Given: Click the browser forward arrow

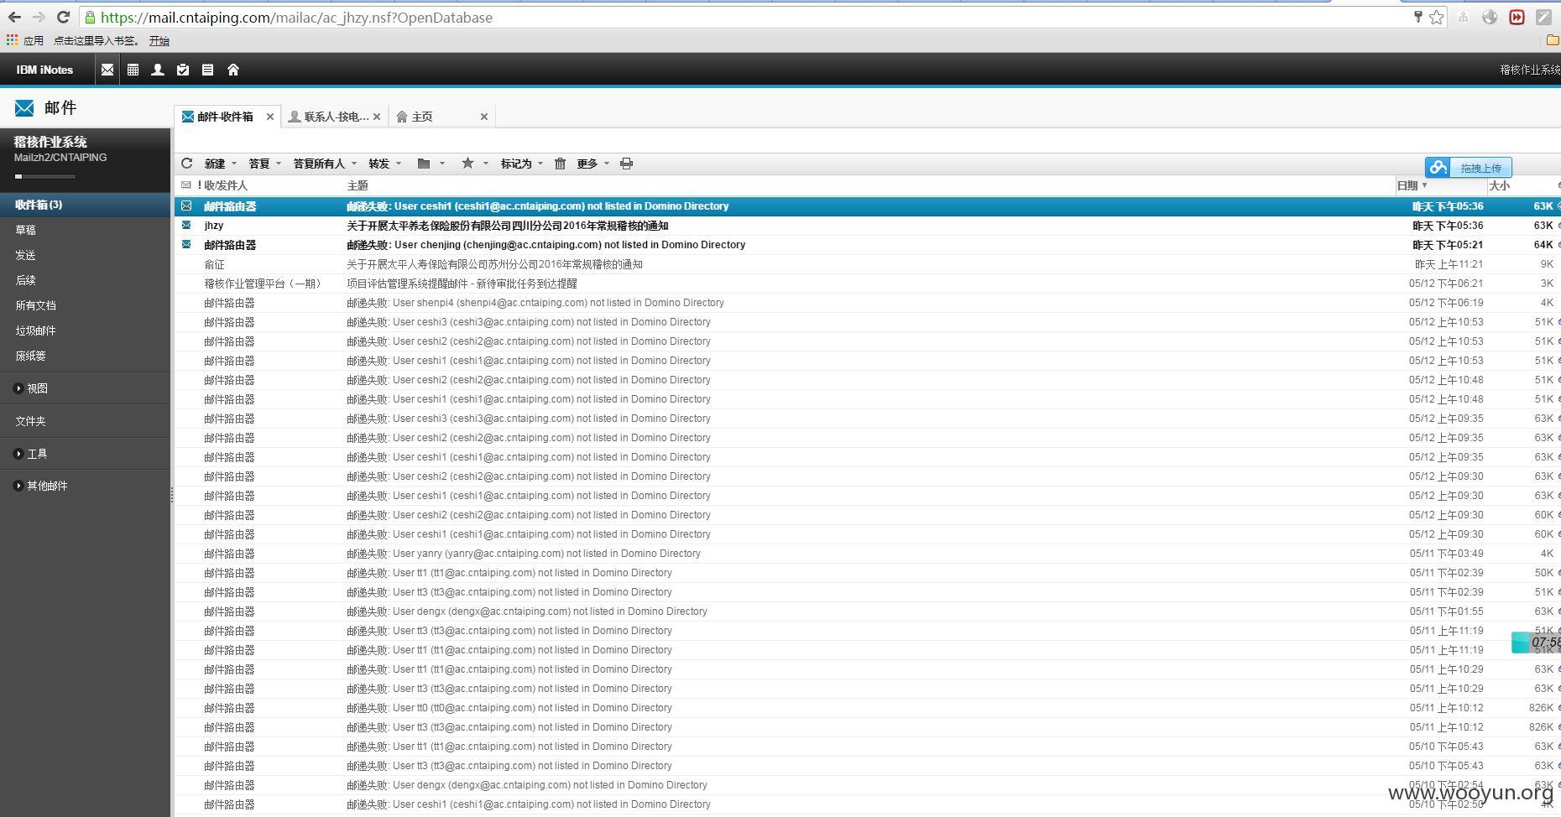Looking at the screenshot, I should click(x=39, y=17).
